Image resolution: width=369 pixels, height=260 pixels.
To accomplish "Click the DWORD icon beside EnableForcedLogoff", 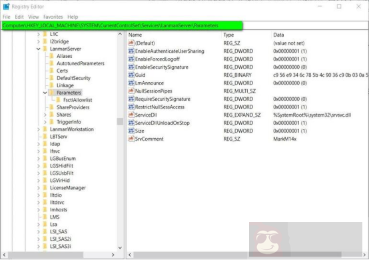I will point(131,59).
